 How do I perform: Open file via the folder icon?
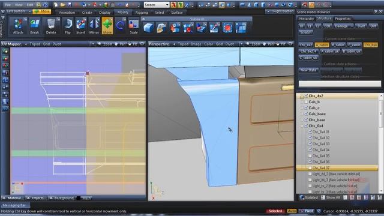point(62,5)
